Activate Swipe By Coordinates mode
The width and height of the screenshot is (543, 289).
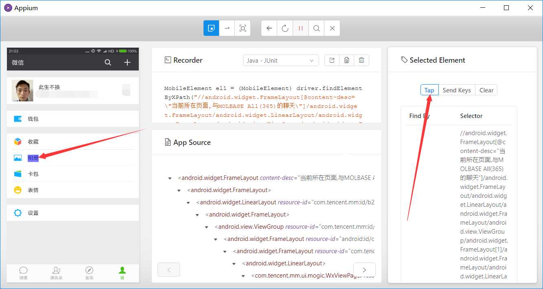coord(227,28)
